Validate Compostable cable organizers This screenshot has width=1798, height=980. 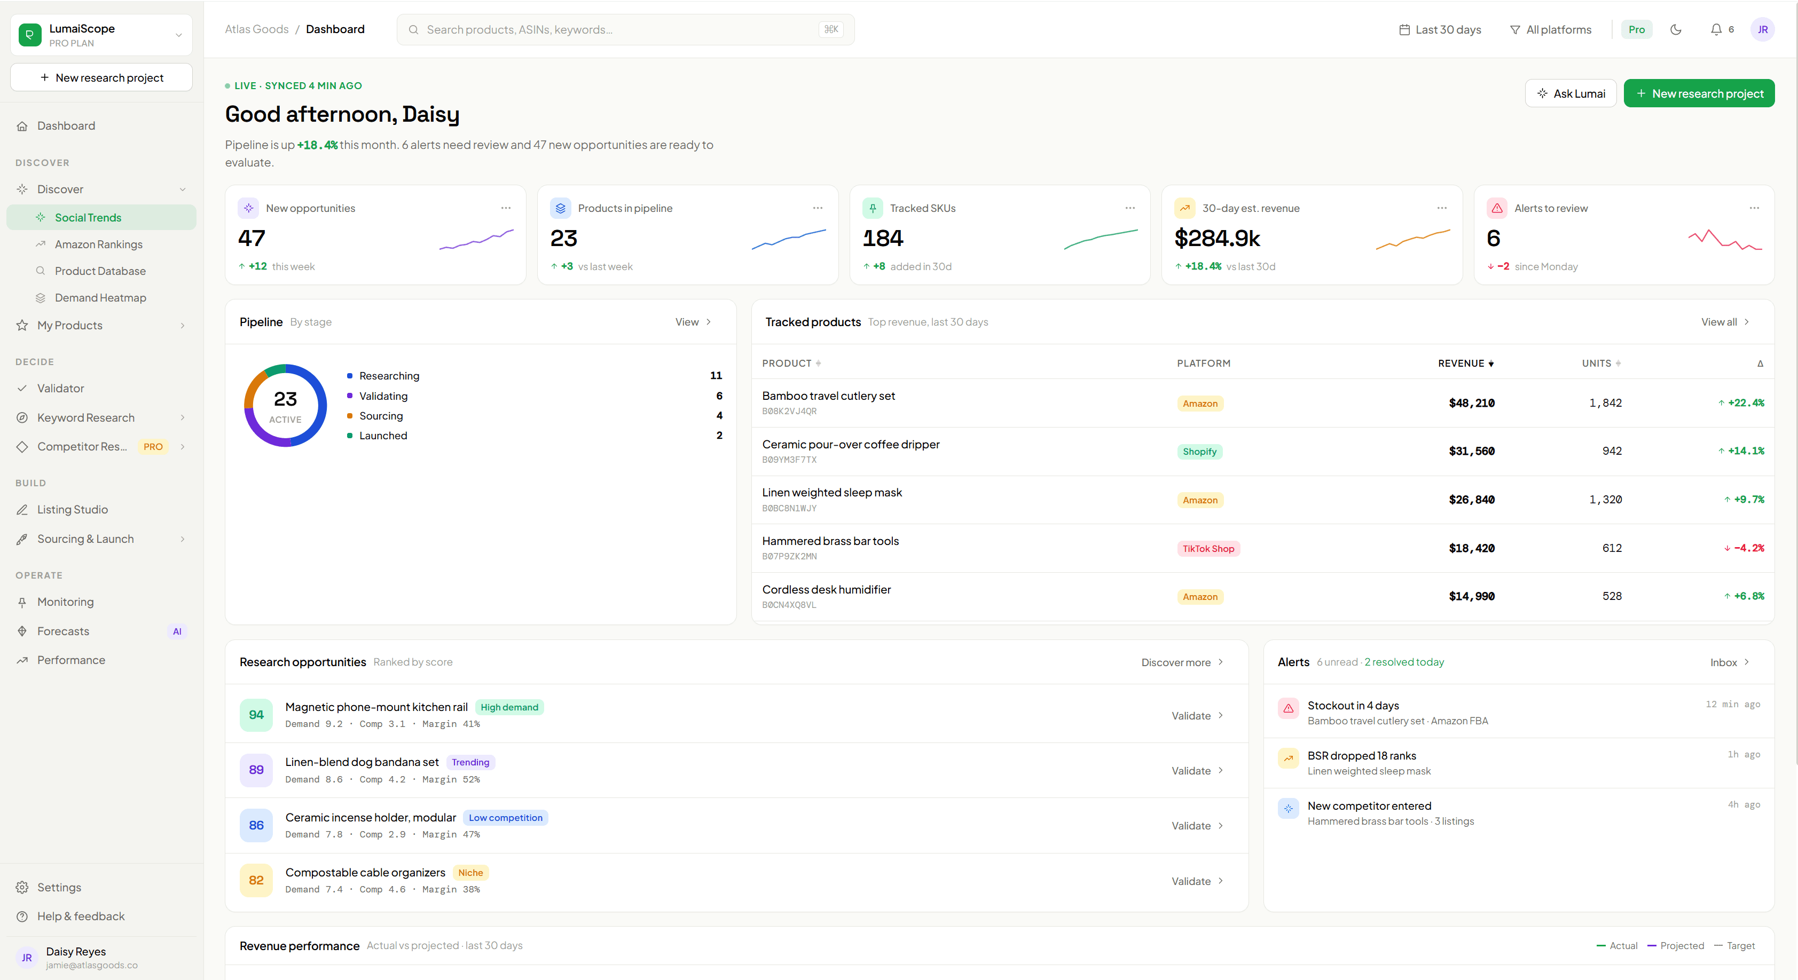[1197, 881]
